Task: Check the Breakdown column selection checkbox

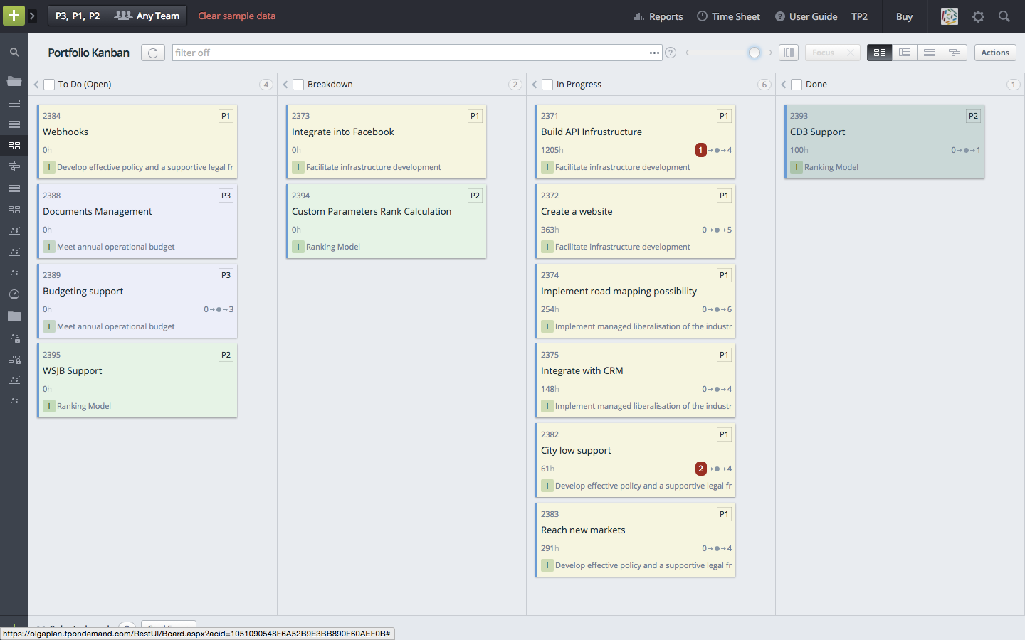Action: [298, 84]
